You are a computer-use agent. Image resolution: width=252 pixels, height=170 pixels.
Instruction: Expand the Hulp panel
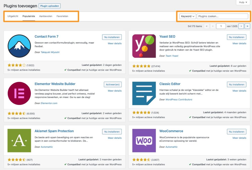click(243, 2)
